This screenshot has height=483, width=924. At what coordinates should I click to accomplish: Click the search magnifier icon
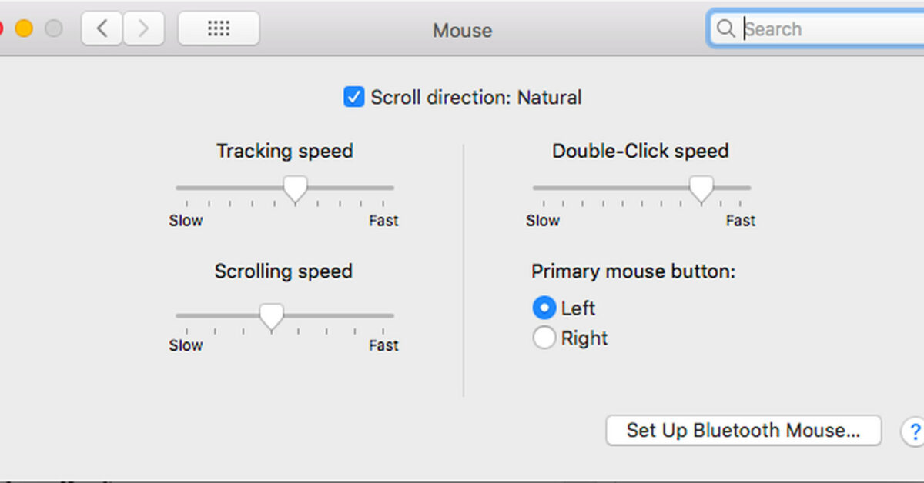point(725,28)
